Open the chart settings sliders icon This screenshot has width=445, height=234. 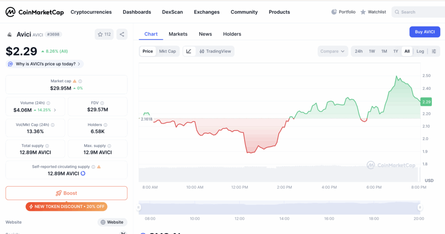tap(434, 51)
